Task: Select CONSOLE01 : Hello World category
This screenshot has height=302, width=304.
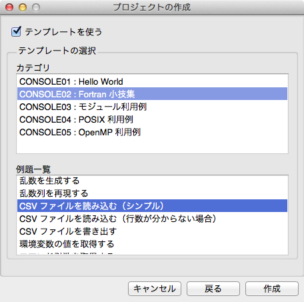Action: (x=152, y=81)
